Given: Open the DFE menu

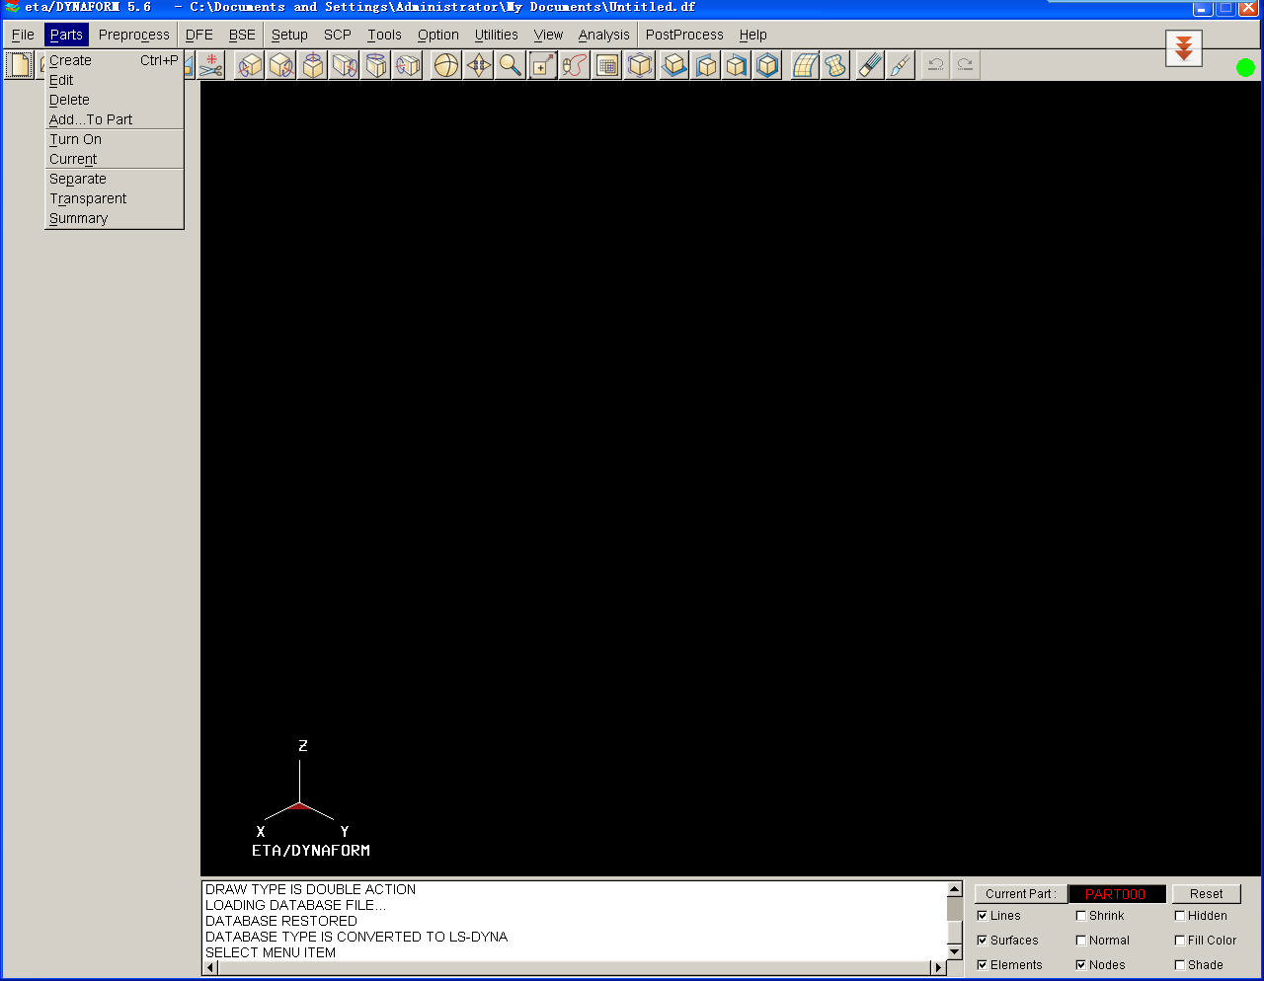Looking at the screenshot, I should (199, 35).
